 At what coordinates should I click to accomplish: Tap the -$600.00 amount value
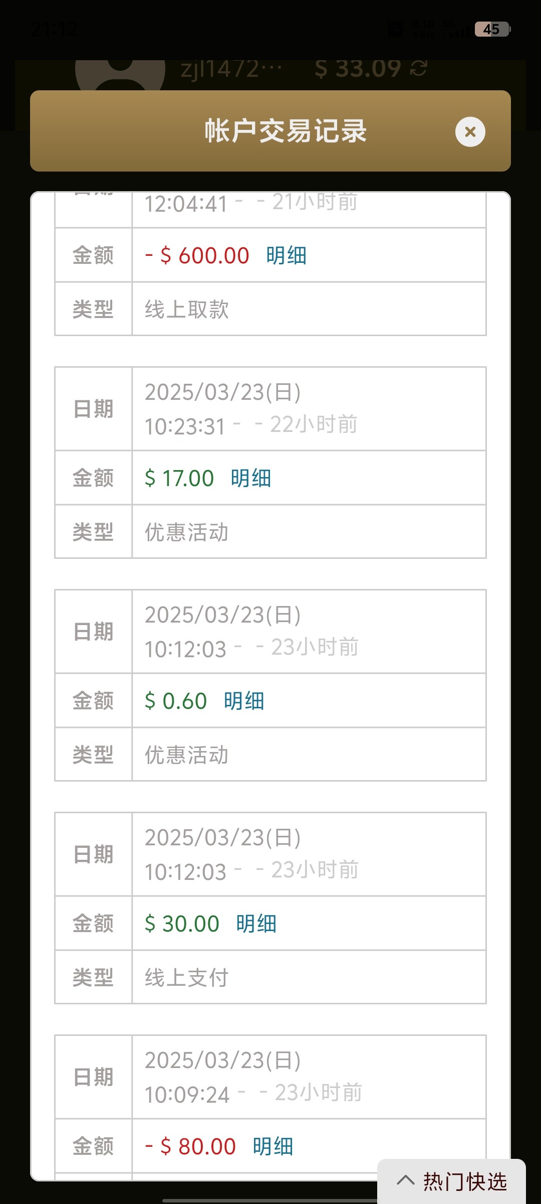(197, 256)
